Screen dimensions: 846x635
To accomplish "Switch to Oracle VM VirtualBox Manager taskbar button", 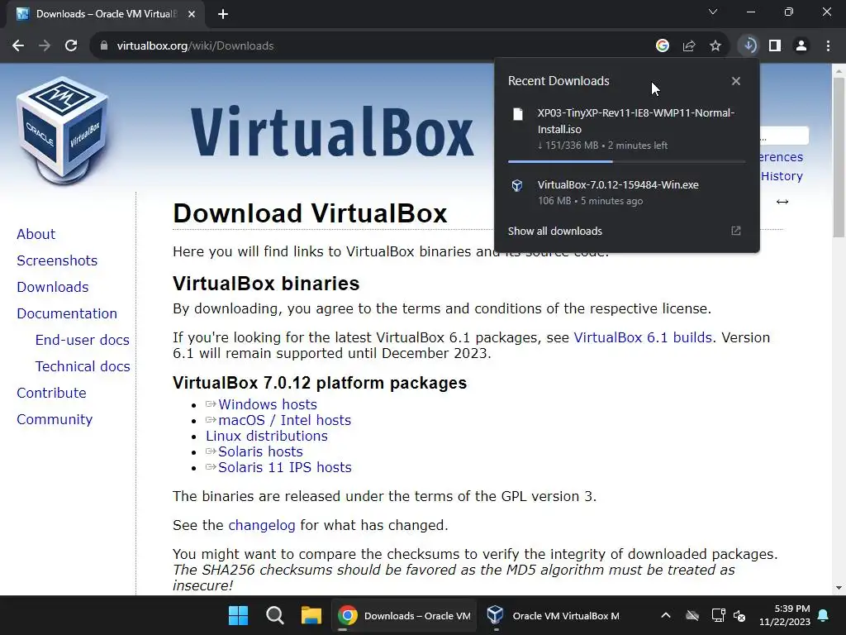I will [x=554, y=615].
